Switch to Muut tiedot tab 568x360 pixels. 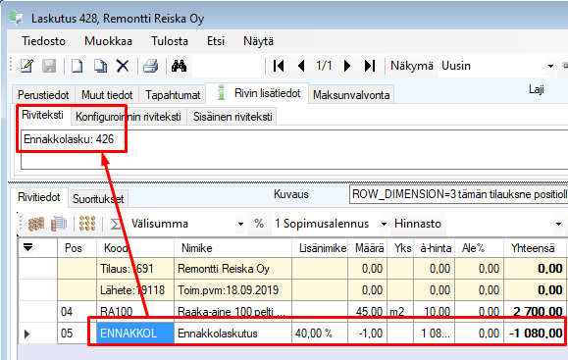click(x=107, y=95)
